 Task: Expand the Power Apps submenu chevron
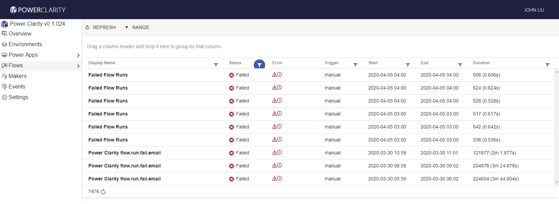pyautogui.click(x=78, y=55)
